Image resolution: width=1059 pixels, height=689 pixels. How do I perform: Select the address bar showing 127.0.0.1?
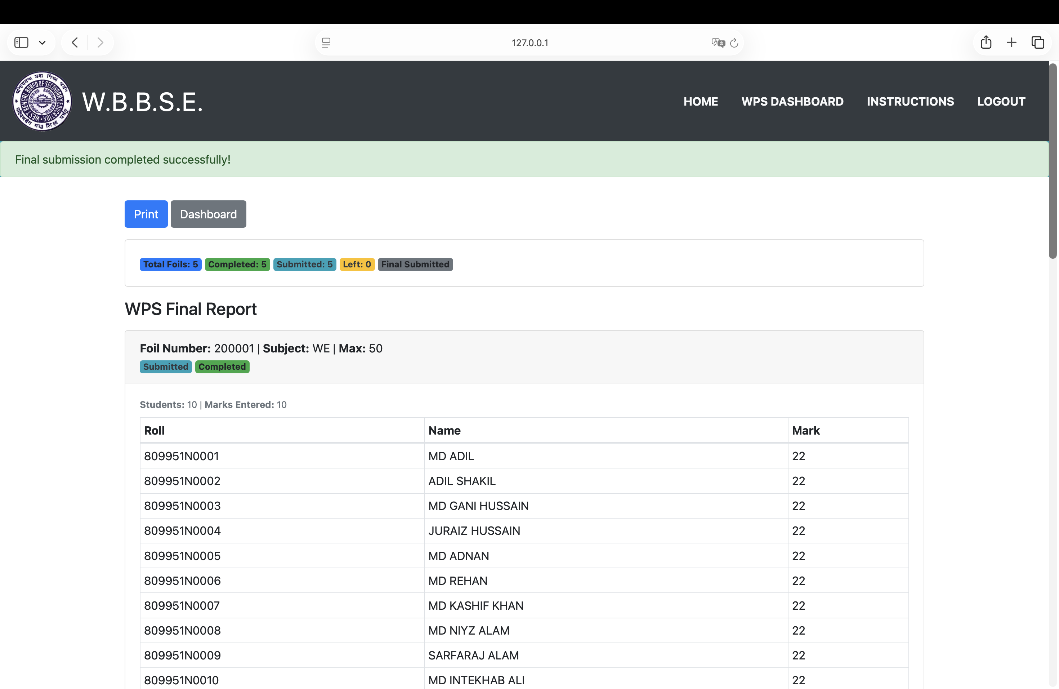pyautogui.click(x=529, y=42)
